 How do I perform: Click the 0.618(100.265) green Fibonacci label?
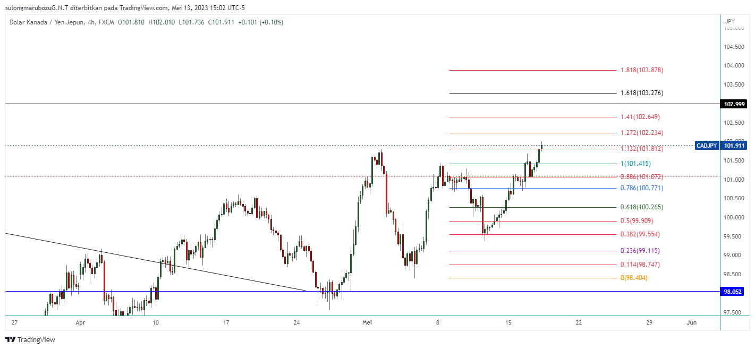click(x=641, y=207)
